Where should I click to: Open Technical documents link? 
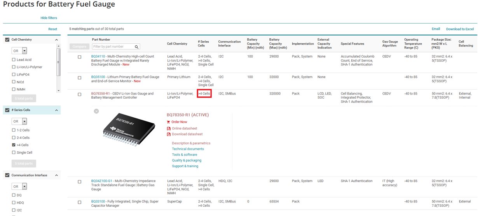point(188,149)
